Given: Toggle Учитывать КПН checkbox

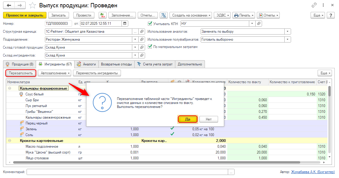Looking at the screenshot, I should point(150,23).
